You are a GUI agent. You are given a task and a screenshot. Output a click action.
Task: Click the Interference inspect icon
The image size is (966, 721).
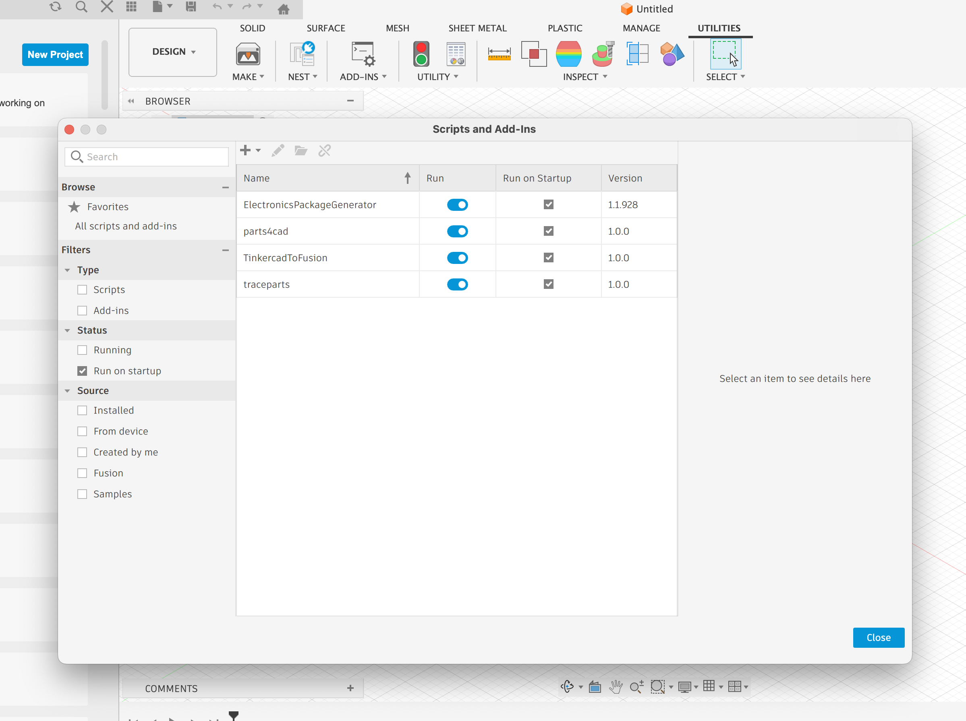(534, 54)
